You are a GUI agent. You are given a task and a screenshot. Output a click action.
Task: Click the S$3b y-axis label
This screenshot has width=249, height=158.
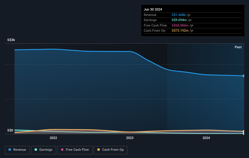point(11,40)
